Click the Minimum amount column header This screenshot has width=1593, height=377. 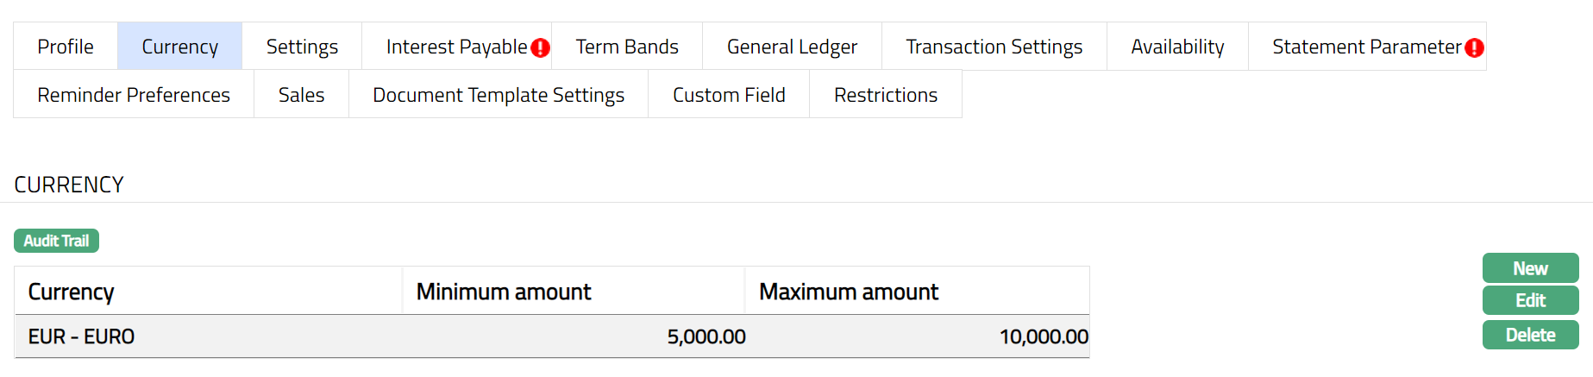(x=504, y=292)
